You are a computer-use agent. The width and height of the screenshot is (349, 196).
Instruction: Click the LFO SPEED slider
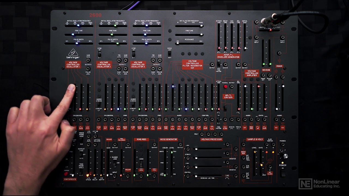[88, 163]
